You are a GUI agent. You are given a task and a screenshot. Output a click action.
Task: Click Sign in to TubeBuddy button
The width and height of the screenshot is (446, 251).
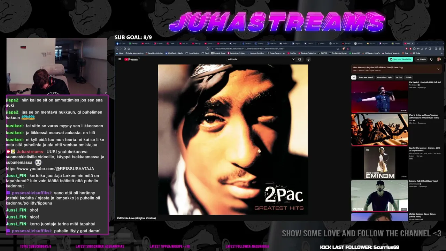(x=401, y=59)
